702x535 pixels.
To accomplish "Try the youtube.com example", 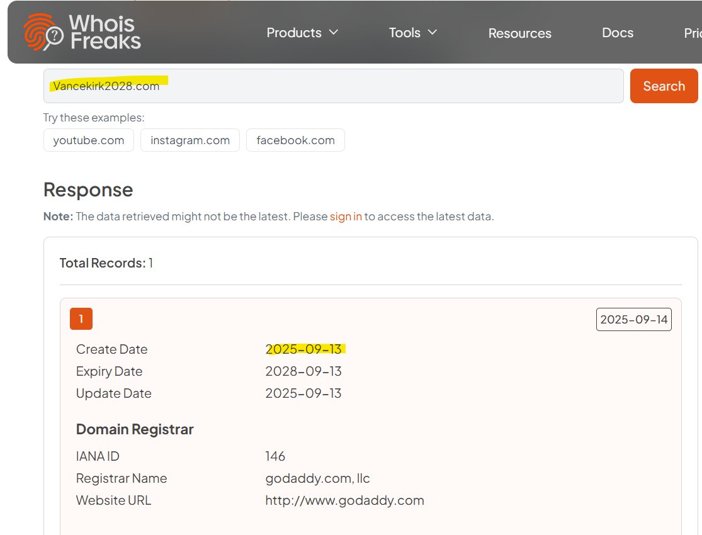I will point(89,140).
